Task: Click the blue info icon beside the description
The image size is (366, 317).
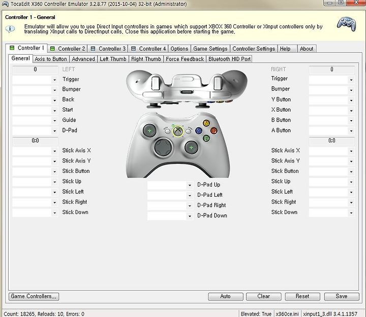Action: pos(10,29)
